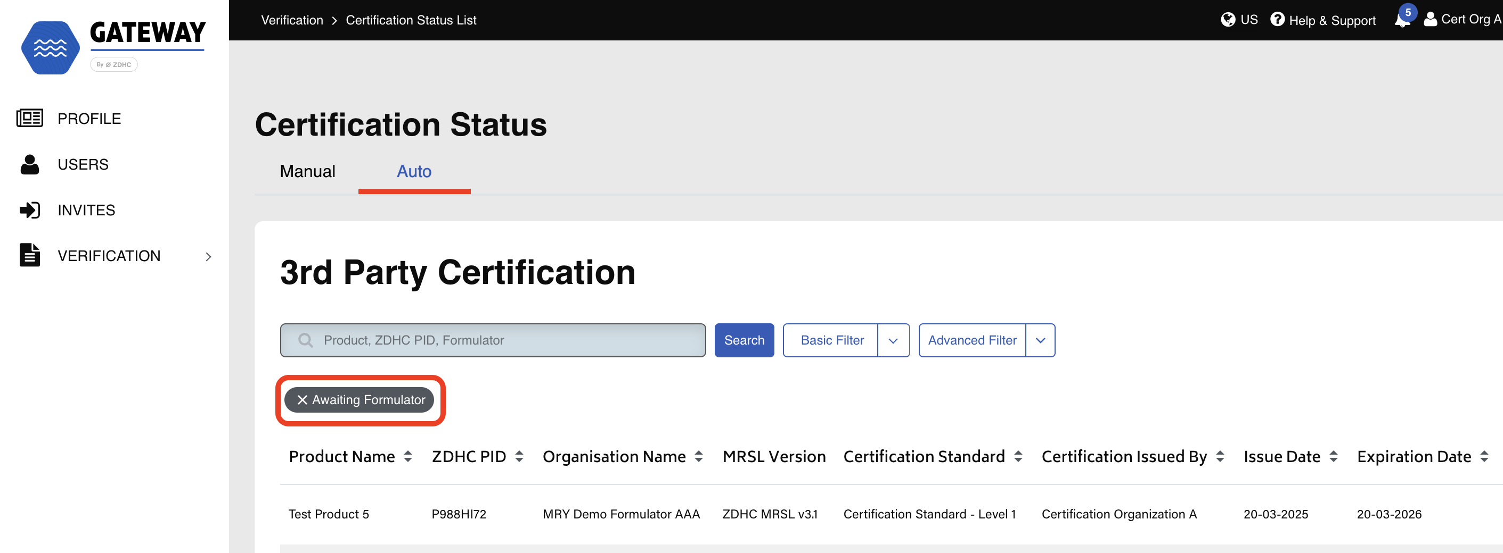
Task: Select the Auto tab
Action: click(414, 171)
